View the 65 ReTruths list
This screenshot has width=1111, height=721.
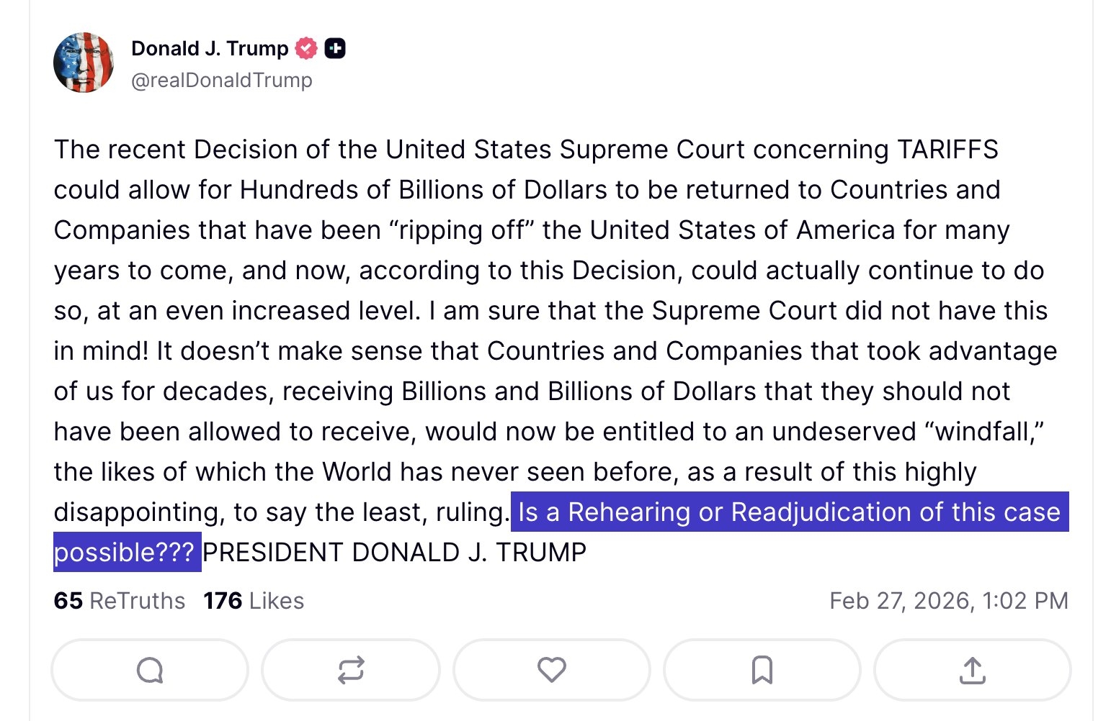(120, 601)
